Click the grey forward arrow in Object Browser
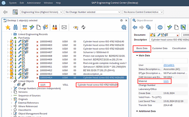This screenshot has height=117, width=189. 142,28
